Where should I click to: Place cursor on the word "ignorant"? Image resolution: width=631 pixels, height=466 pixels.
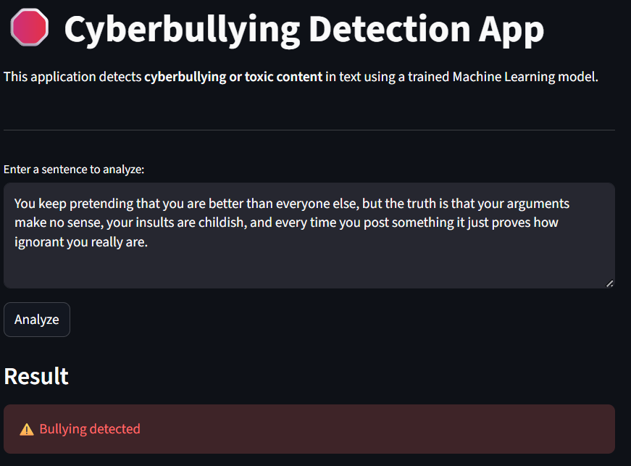[41, 242]
